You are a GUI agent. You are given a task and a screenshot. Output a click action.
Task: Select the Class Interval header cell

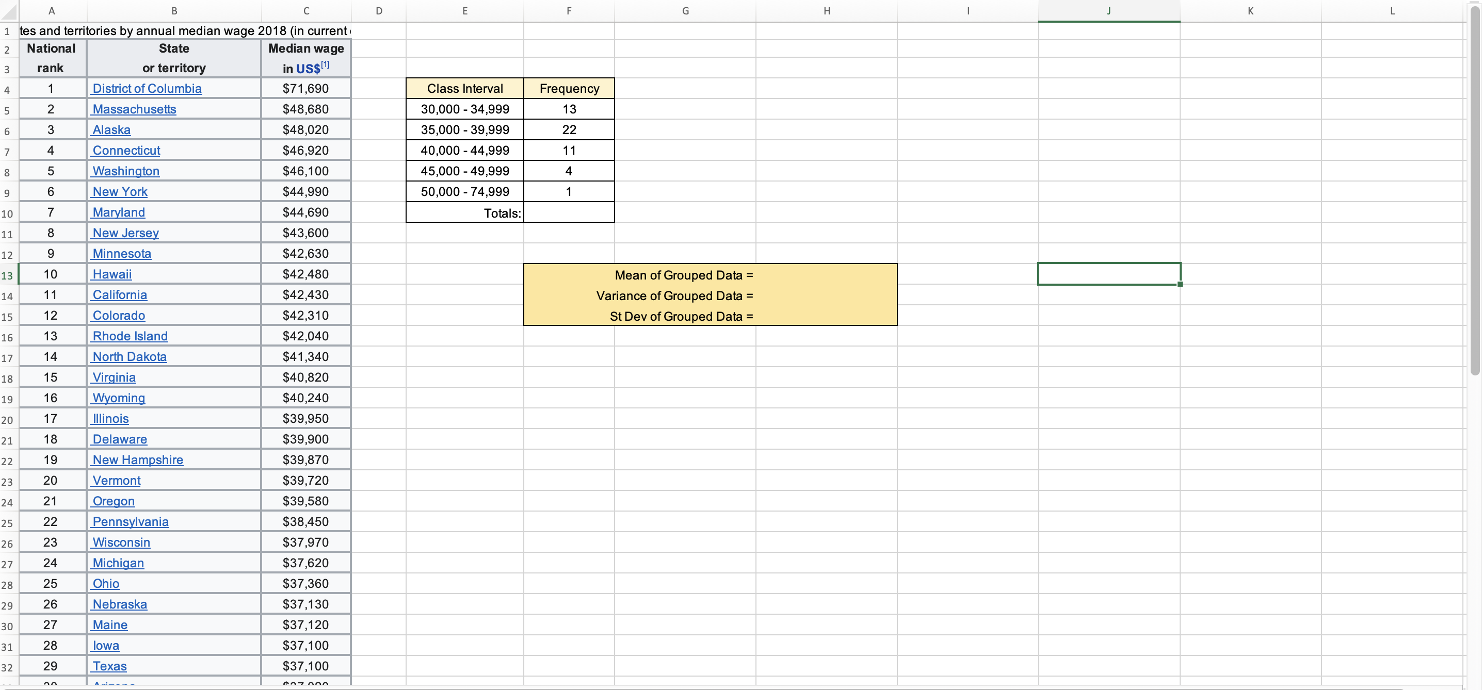pyautogui.click(x=464, y=88)
